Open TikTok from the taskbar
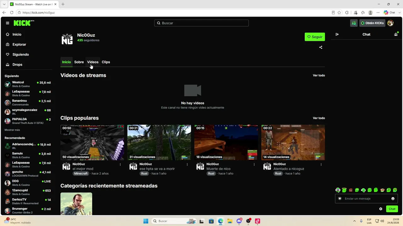The image size is (403, 226). tap(258, 221)
